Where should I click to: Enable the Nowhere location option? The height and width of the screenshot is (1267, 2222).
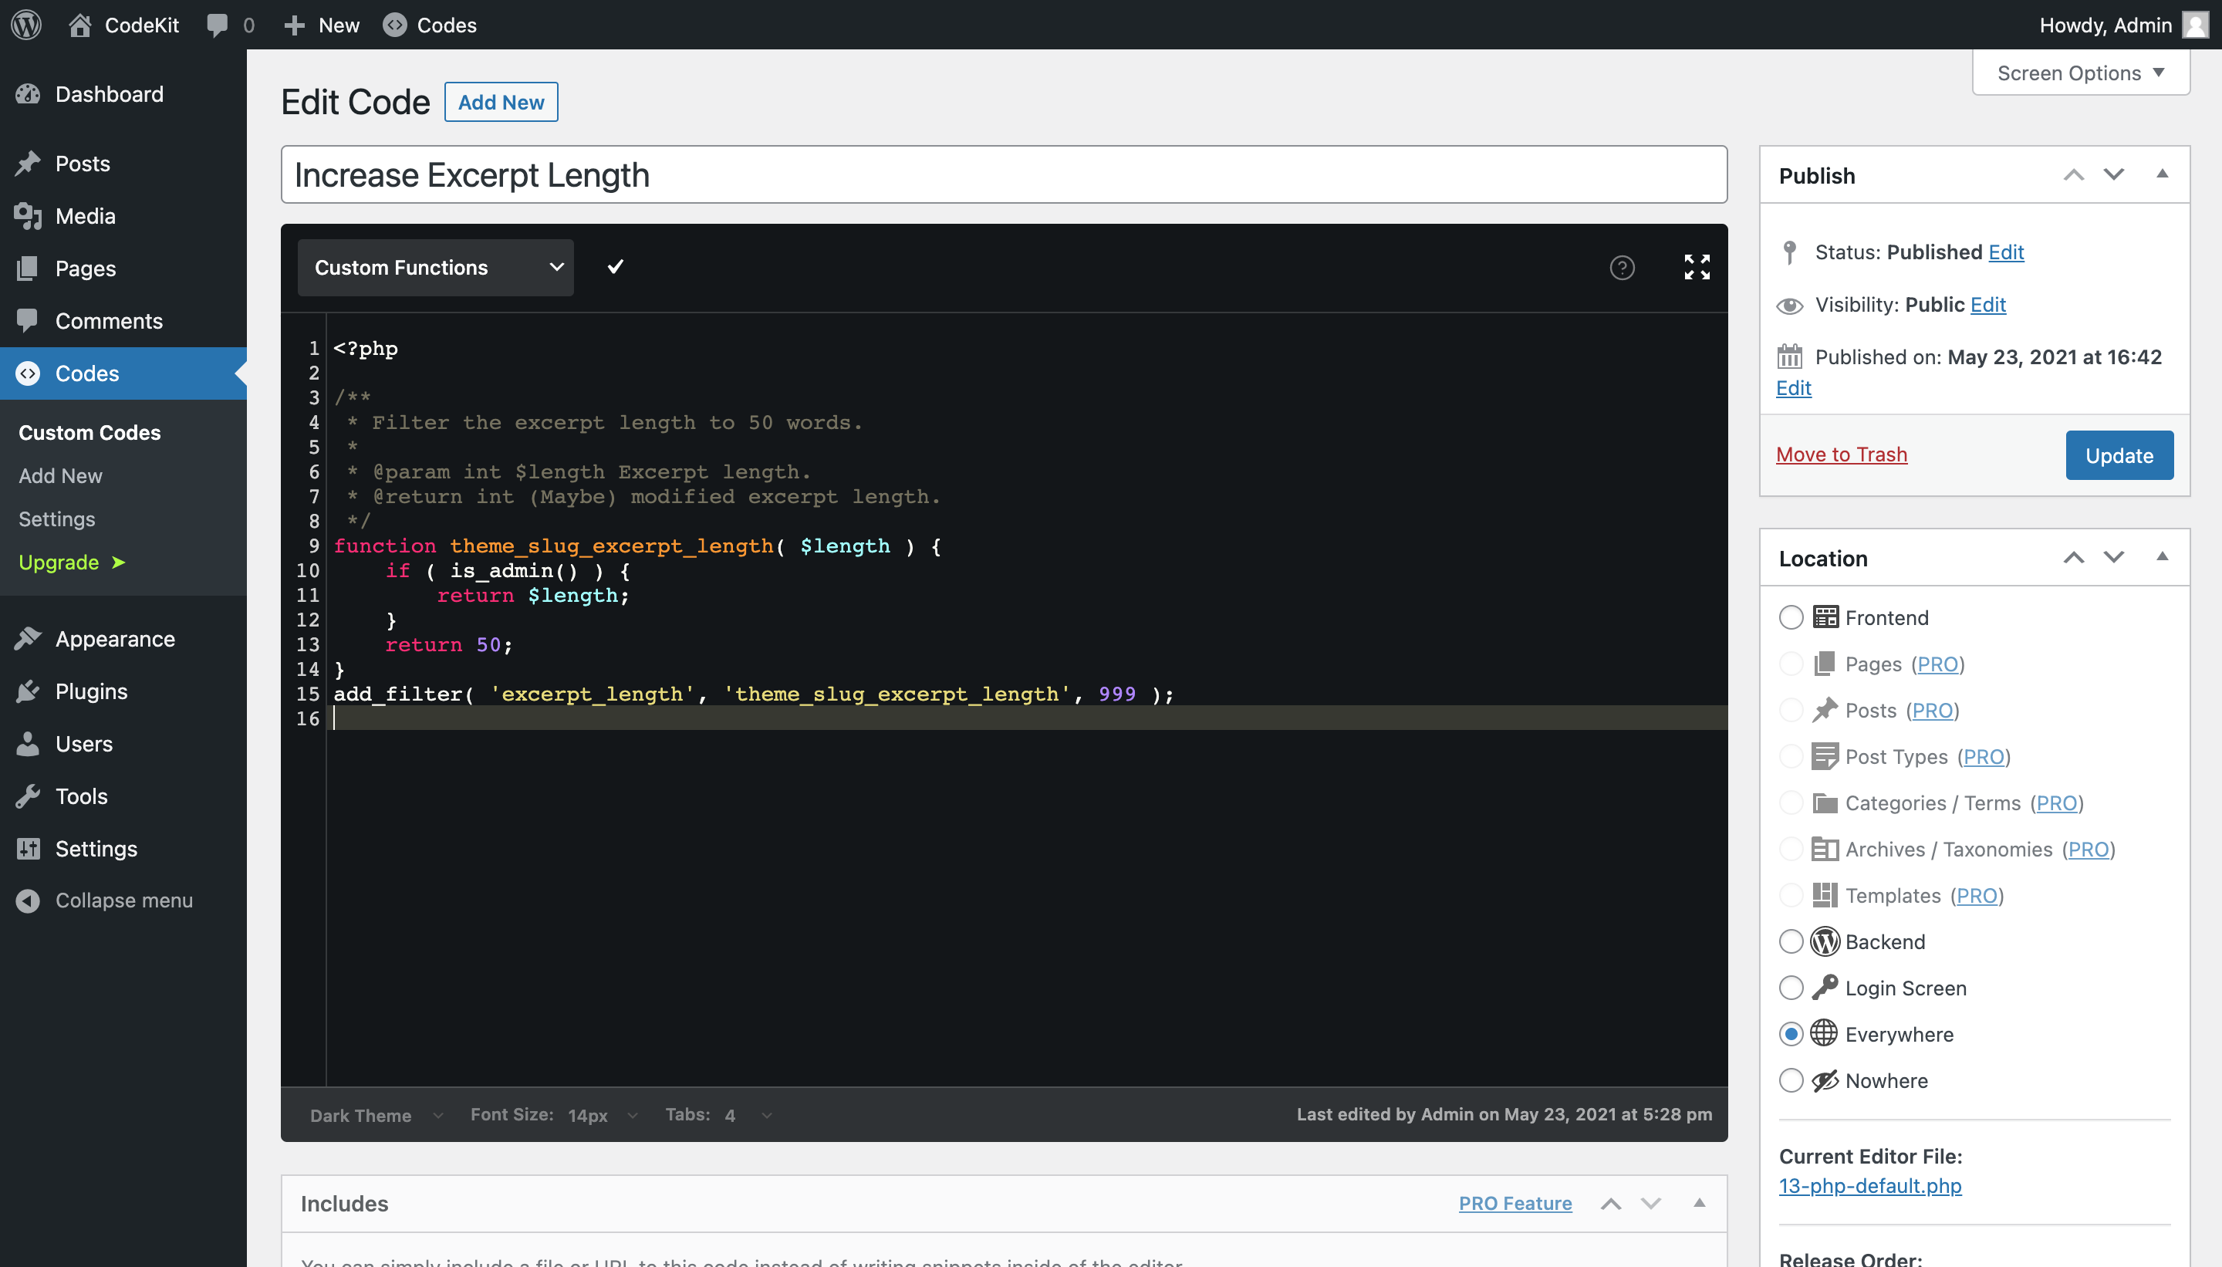pyautogui.click(x=1790, y=1081)
